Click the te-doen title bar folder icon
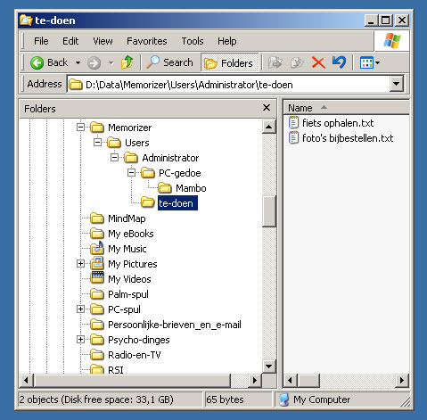Image resolution: width=427 pixels, height=420 pixels. pos(26,21)
